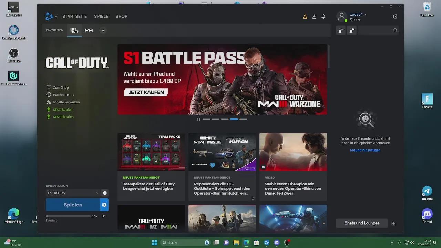This screenshot has height=248, width=441.
Task: Open the Patchnotes link
Action: (61, 95)
